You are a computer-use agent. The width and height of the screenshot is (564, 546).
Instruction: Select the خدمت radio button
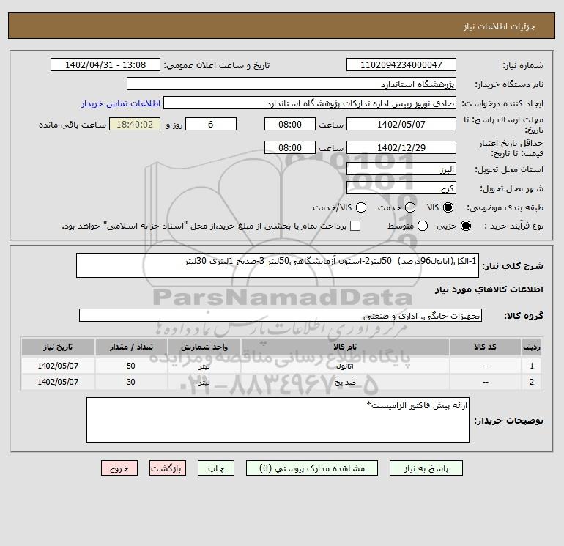tap(410, 207)
